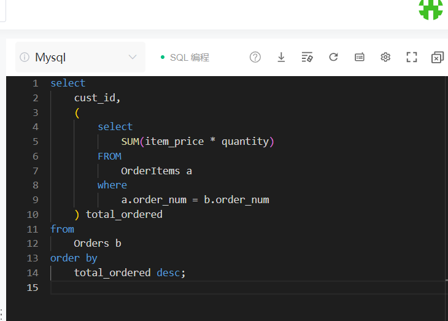Click the from keyword on line 11
This screenshot has height=321, width=448.
pyautogui.click(x=62, y=229)
